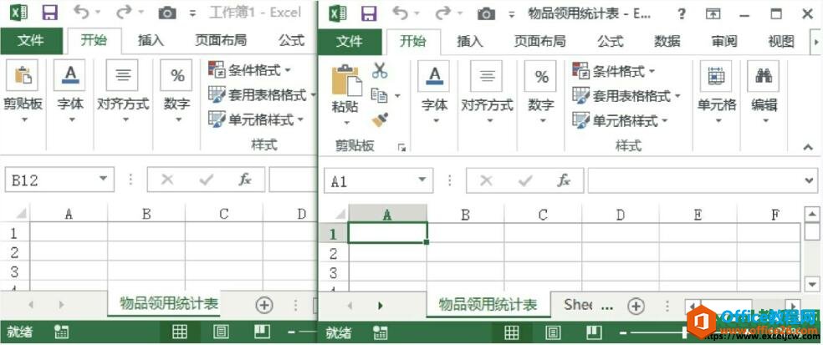Select column B header in right window
Screen dimensions: 823x345
tap(465, 214)
